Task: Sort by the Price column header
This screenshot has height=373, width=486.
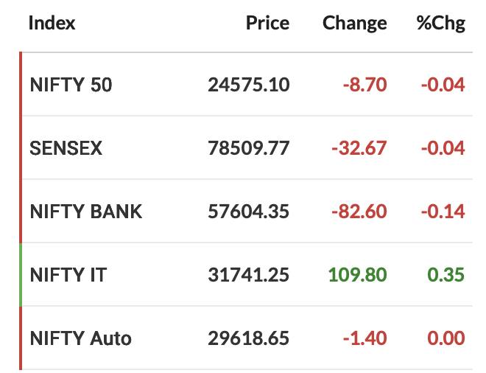Action: (267, 23)
